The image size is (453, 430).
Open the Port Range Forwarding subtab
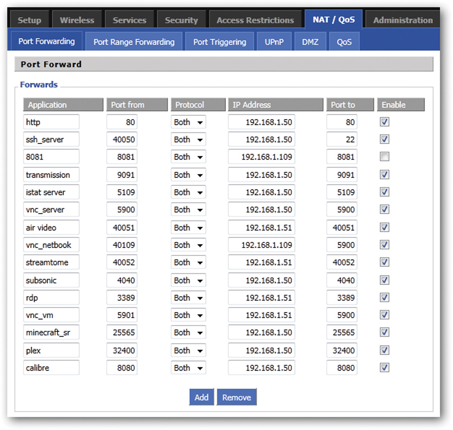click(134, 41)
